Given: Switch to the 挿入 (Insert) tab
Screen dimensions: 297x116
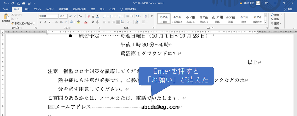Looking at the screenshot, I should pyautogui.click(x=27, y=9).
